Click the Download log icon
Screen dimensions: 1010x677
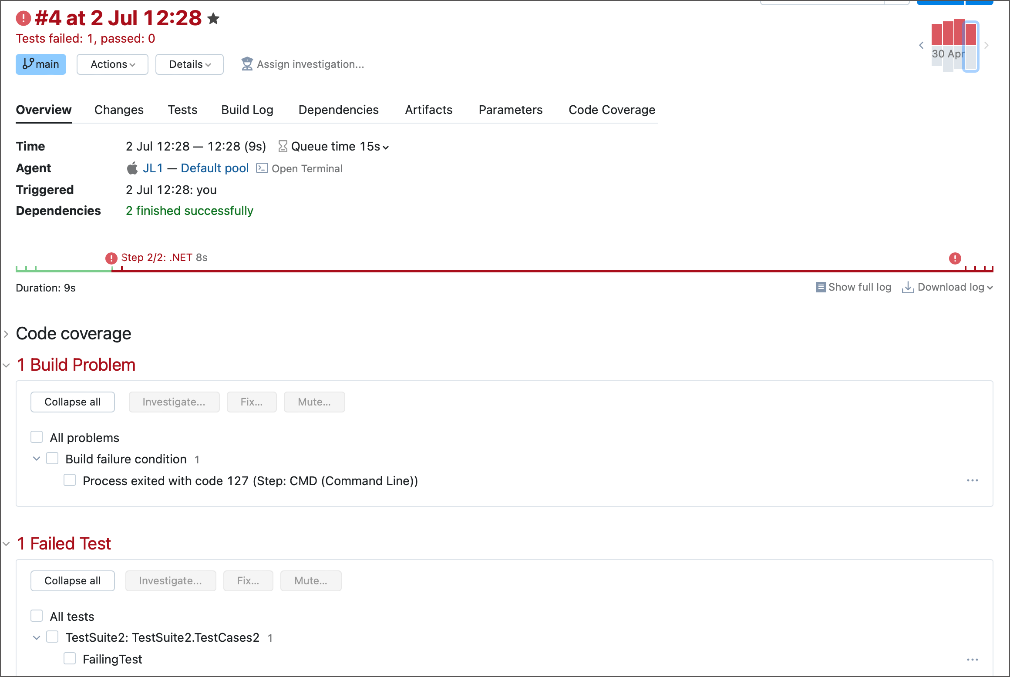coord(908,287)
